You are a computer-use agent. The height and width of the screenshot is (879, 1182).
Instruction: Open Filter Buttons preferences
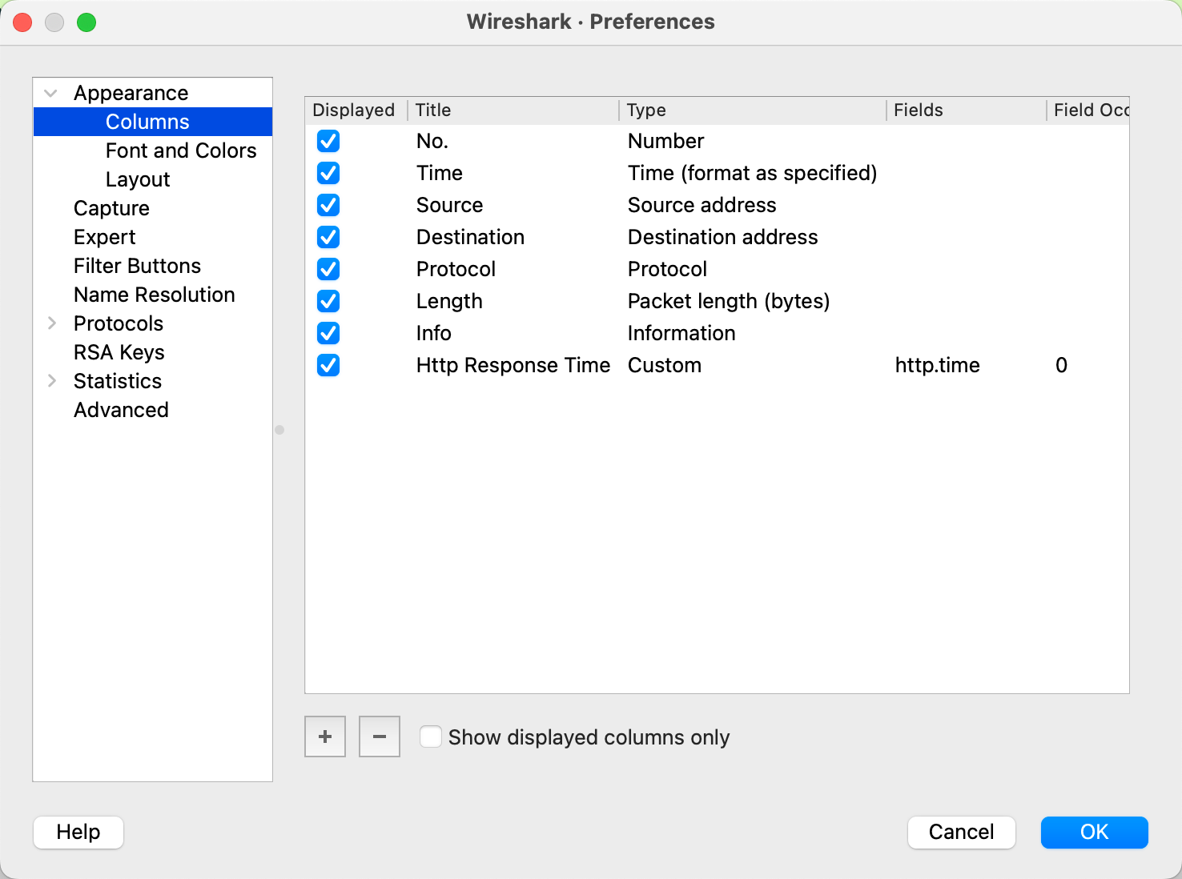[x=137, y=266]
